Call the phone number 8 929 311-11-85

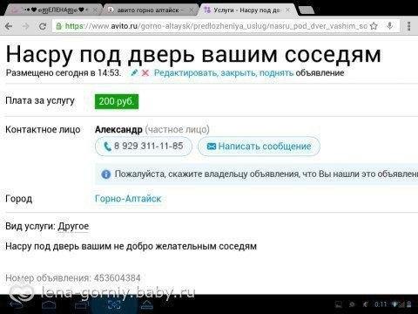coord(144,146)
